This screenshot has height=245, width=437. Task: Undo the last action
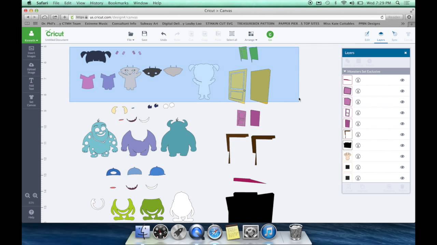164,35
